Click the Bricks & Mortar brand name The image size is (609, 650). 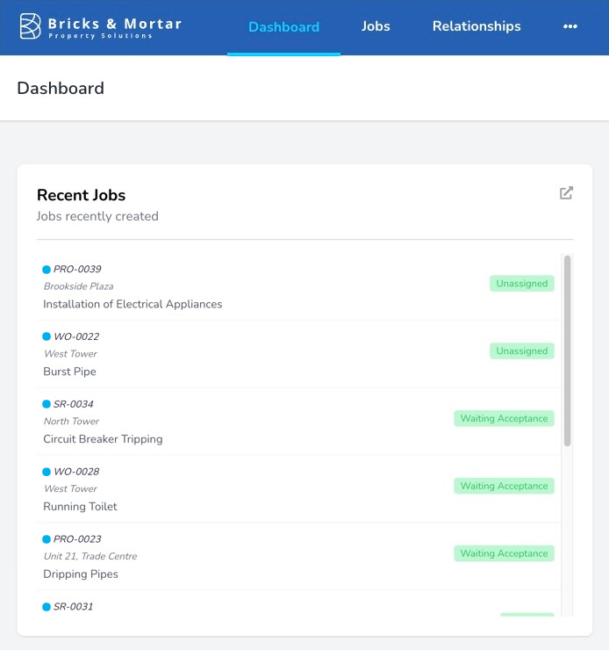coord(115,24)
